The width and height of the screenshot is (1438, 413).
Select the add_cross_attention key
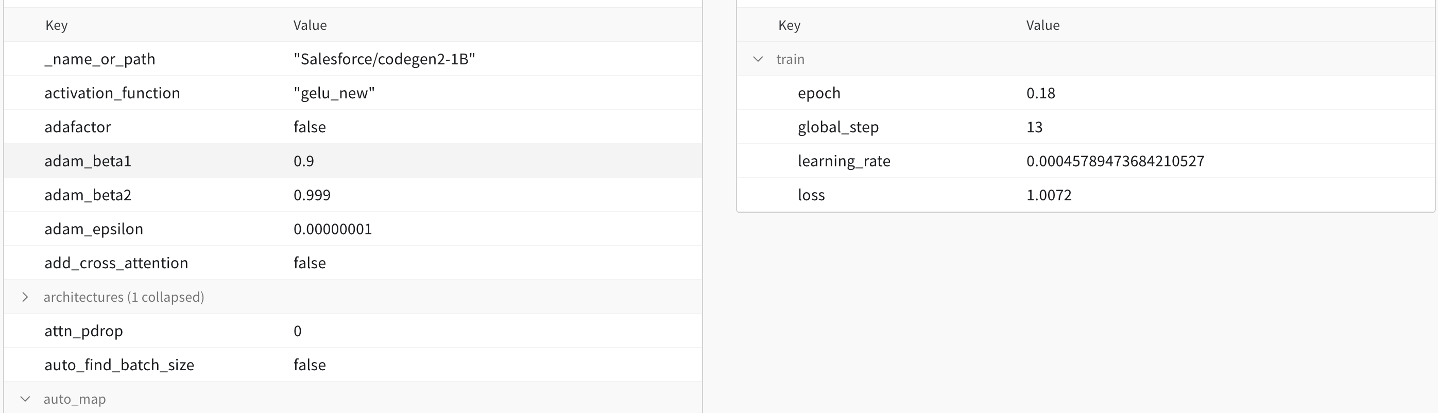(x=116, y=264)
